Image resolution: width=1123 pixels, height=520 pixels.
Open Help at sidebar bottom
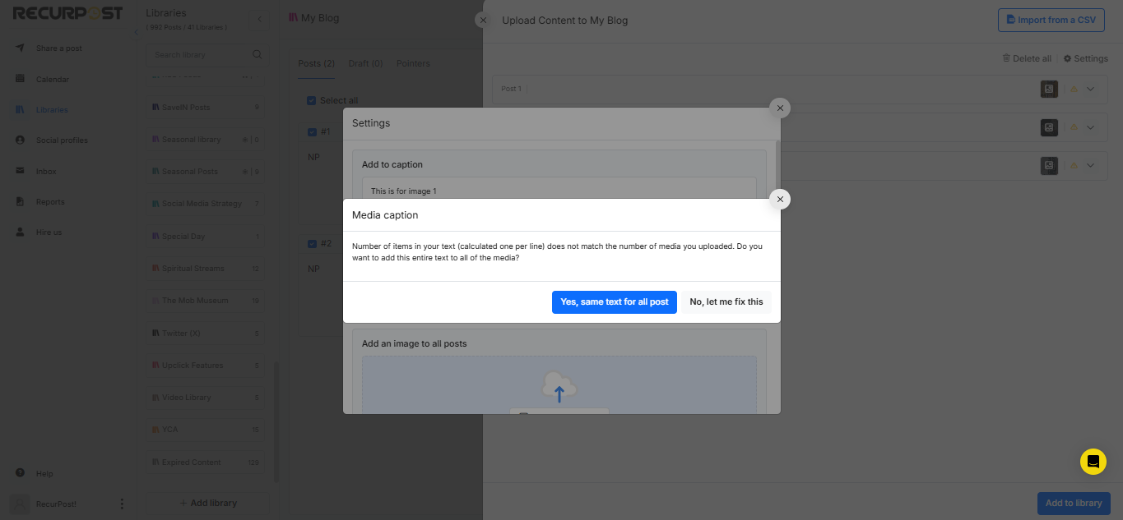44,474
